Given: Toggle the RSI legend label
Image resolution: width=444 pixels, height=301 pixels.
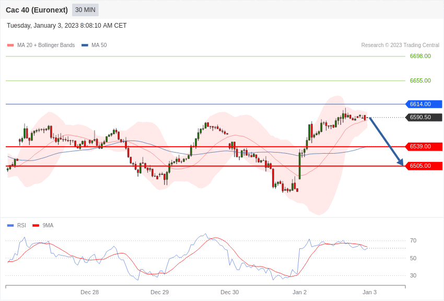Looking at the screenshot, I should [21, 225].
